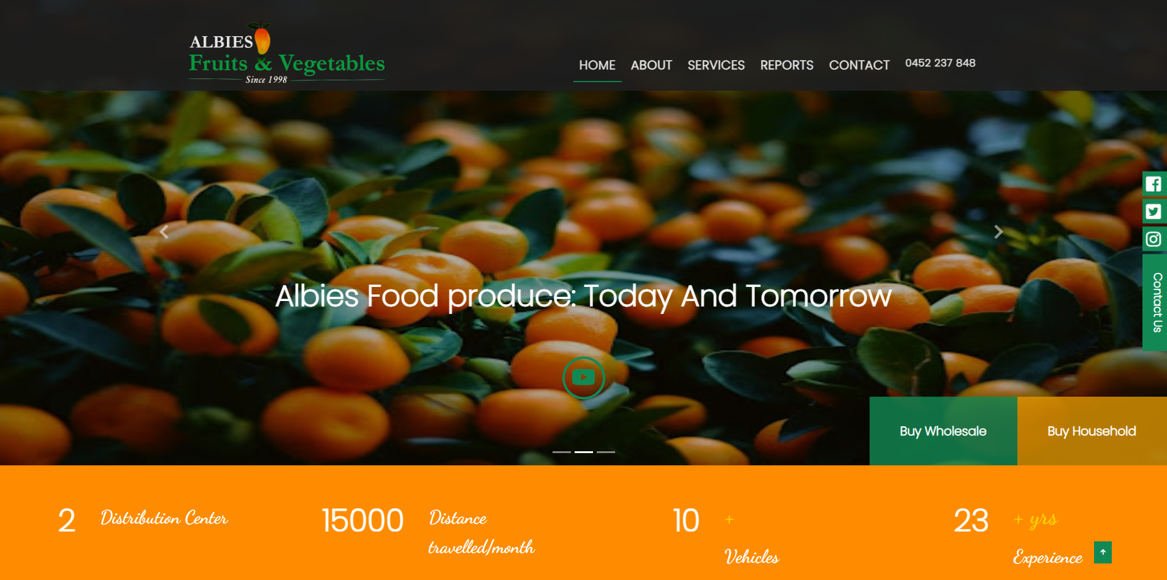Screen dimensions: 1167x580
Task: Open the Services menu item
Action: tap(716, 65)
